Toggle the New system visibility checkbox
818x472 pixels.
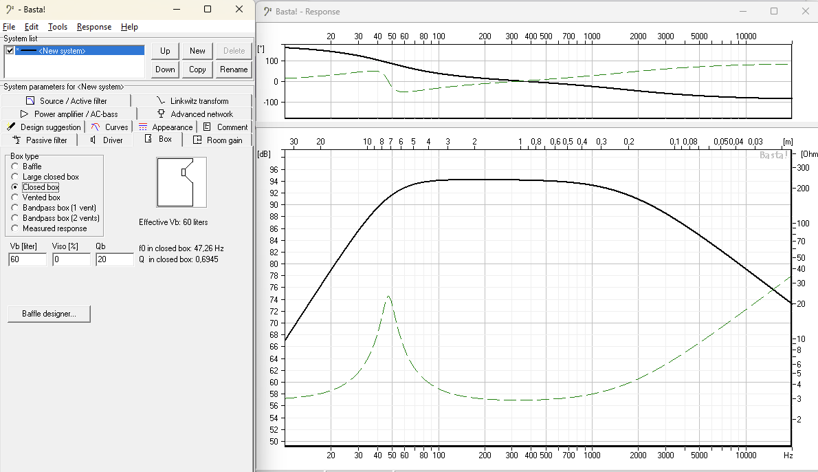(x=10, y=51)
